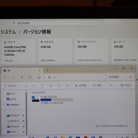The height and width of the screenshot is (138, 138).
Task: Click the Cut scissors icon
Action: (26, 86)
